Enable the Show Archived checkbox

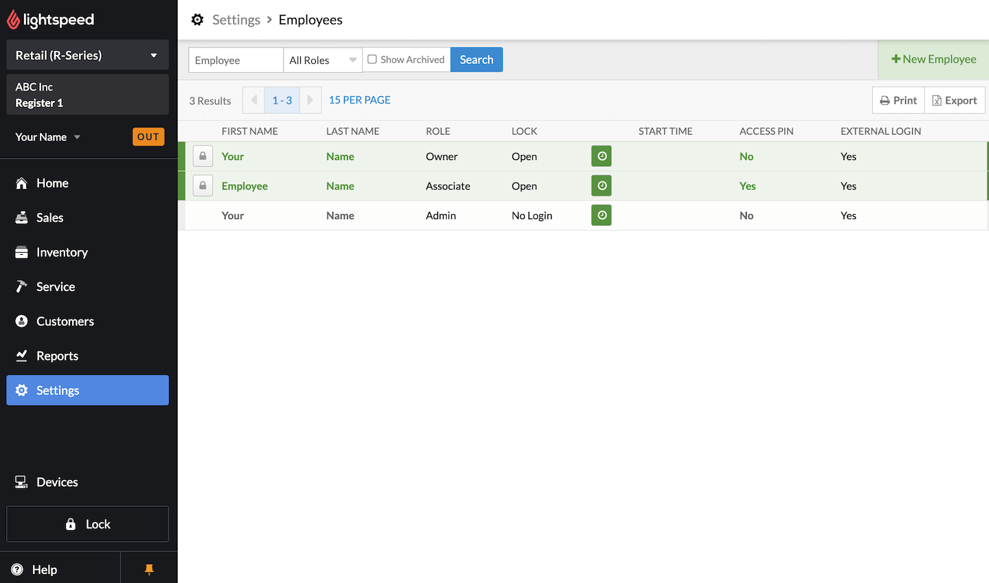371,59
